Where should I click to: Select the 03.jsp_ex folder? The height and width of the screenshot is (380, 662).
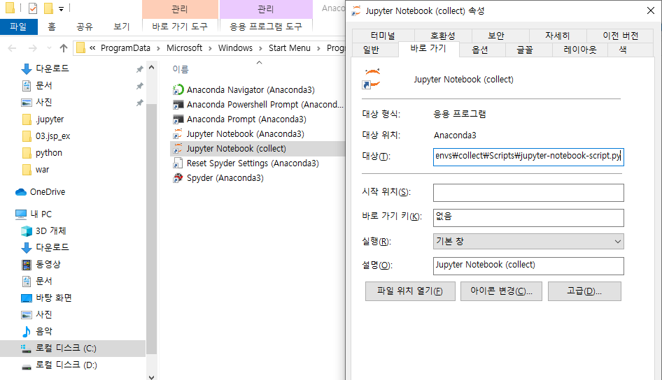52,136
